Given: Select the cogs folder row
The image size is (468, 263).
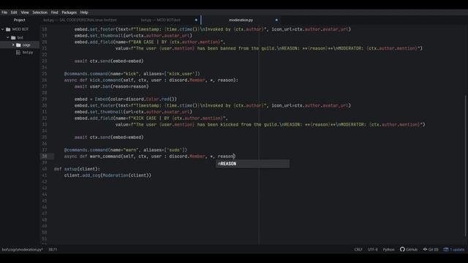Looking at the screenshot, I should 20,45.
